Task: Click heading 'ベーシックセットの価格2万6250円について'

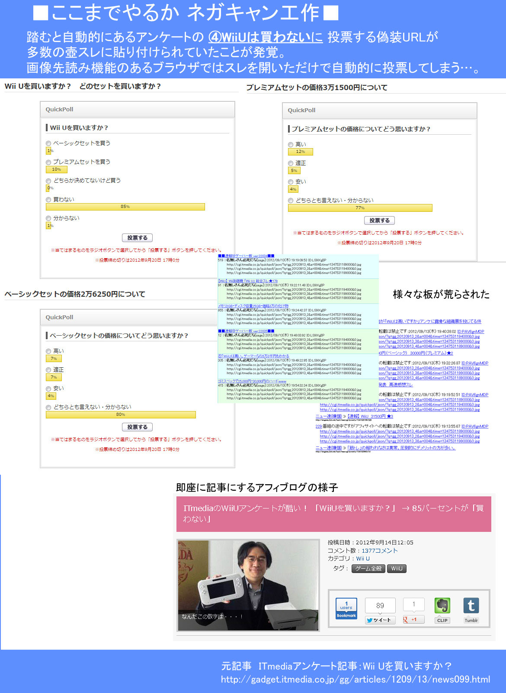Action: 75,294
